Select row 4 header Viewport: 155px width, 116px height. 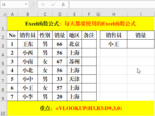pos(3,53)
